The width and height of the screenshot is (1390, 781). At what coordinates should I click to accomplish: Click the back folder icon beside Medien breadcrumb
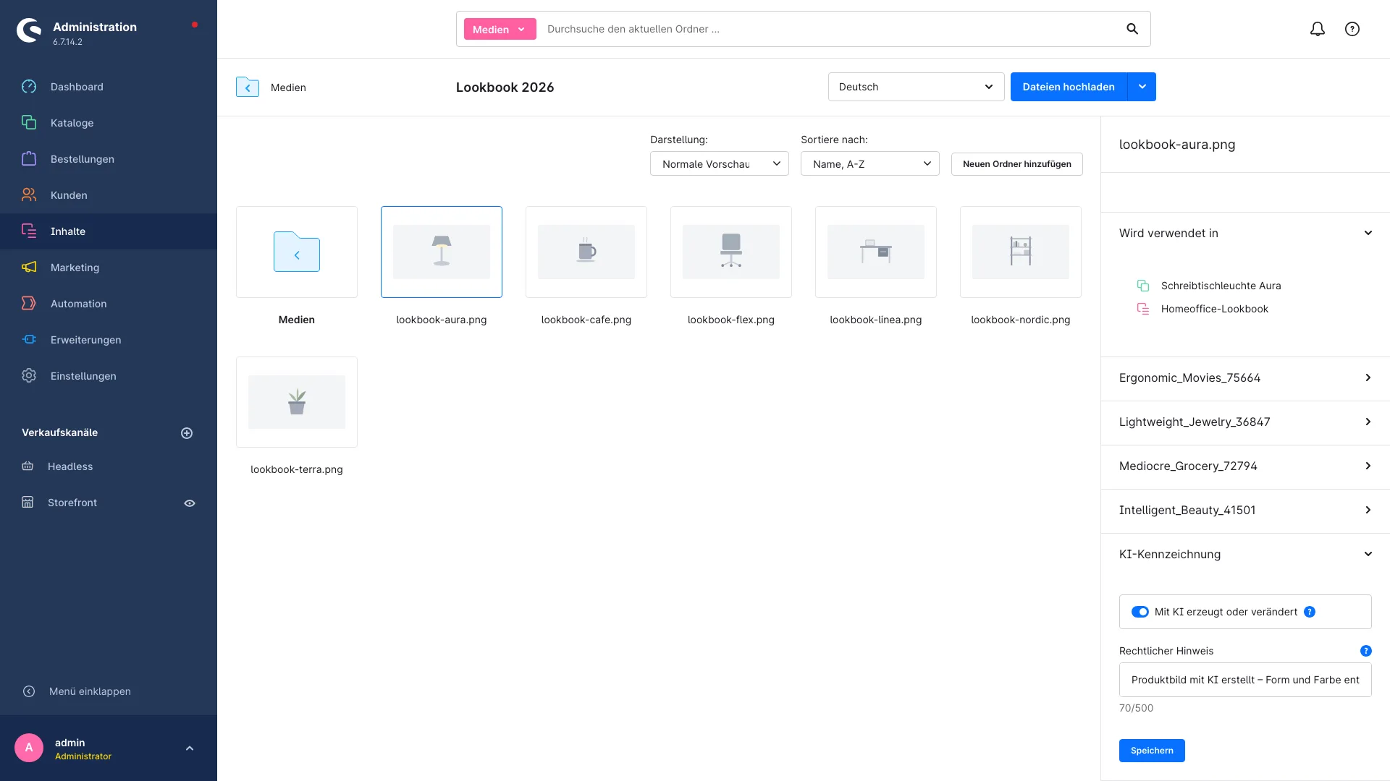(248, 87)
